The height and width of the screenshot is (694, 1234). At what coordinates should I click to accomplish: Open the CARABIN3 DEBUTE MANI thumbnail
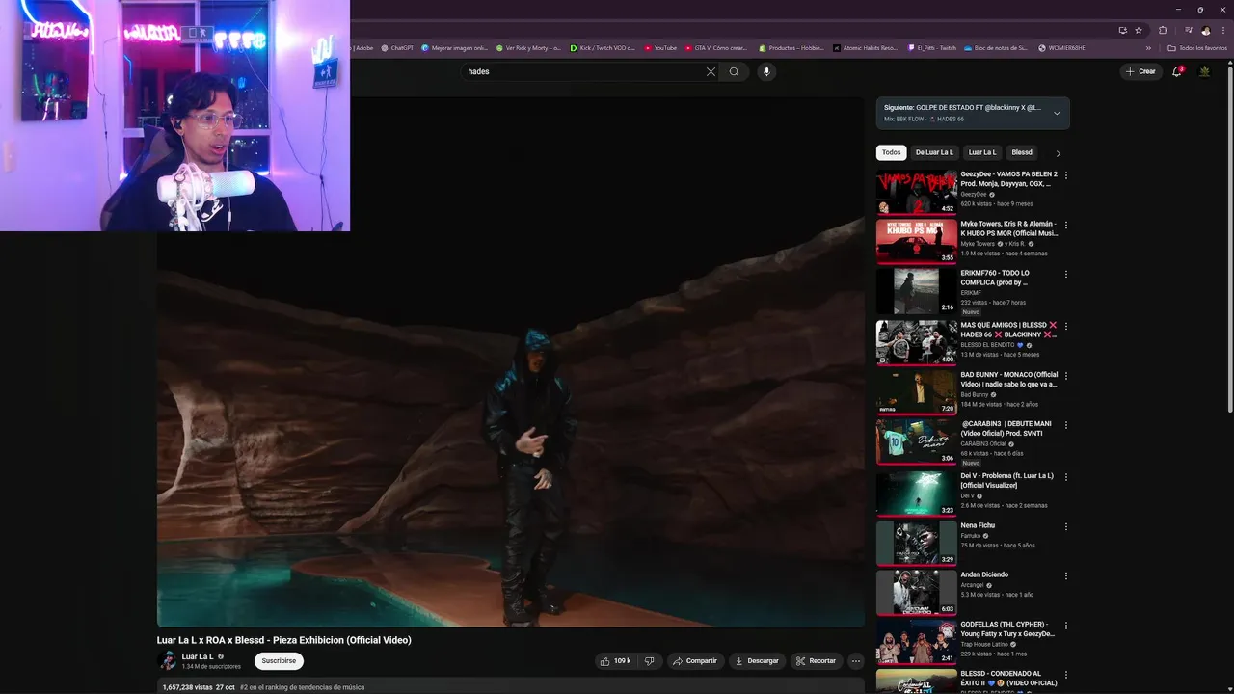916,441
